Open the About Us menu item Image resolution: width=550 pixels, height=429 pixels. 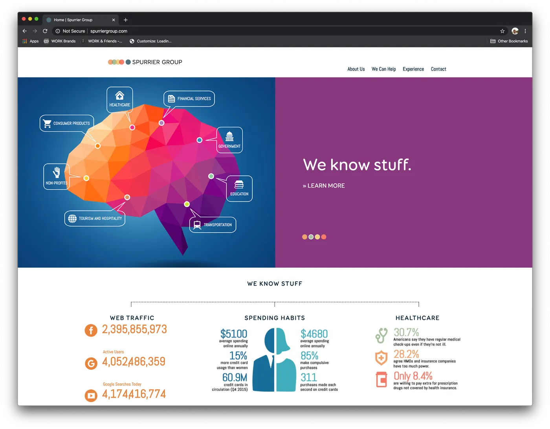pyautogui.click(x=356, y=69)
